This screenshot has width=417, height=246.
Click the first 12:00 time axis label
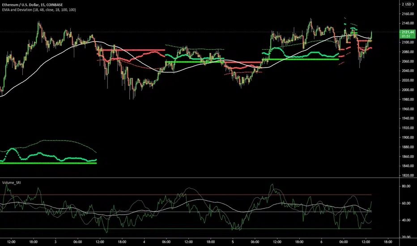tap(11, 242)
